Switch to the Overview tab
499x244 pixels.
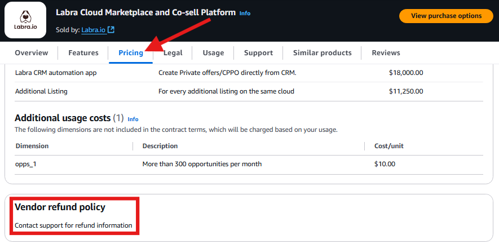click(x=32, y=53)
